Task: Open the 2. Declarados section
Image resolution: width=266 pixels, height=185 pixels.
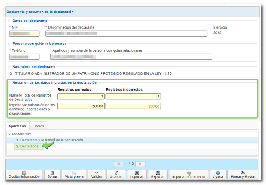Action: (x=27, y=146)
